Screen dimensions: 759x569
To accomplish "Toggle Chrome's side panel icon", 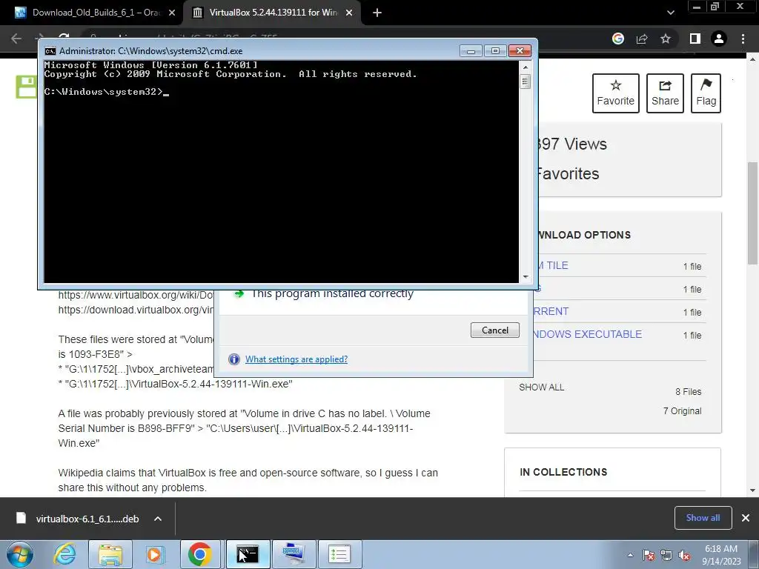I will click(695, 39).
